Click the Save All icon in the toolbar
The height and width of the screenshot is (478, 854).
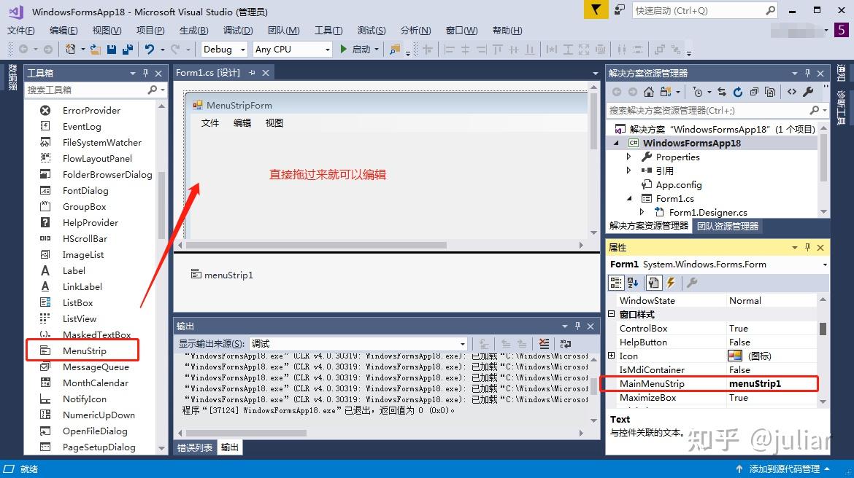pyautogui.click(x=126, y=48)
